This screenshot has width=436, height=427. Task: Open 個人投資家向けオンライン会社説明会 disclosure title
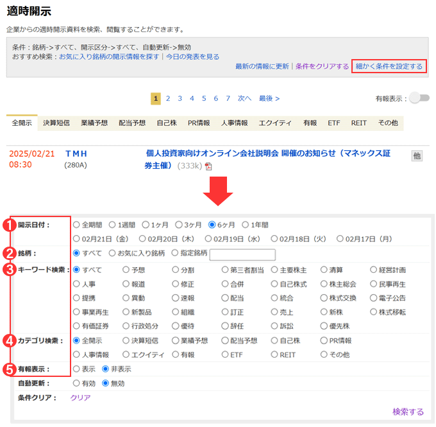(268, 159)
